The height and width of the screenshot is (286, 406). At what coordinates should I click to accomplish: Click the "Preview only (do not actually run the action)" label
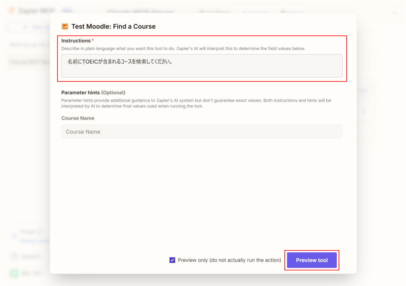pyautogui.click(x=229, y=260)
